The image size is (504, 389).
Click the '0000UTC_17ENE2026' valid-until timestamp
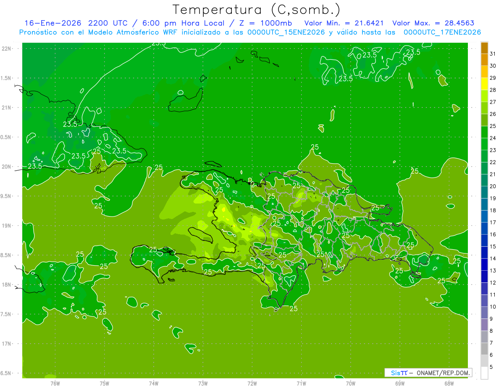click(x=442, y=32)
